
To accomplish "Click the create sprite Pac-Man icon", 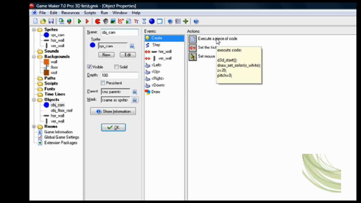I will tap(98, 21).
